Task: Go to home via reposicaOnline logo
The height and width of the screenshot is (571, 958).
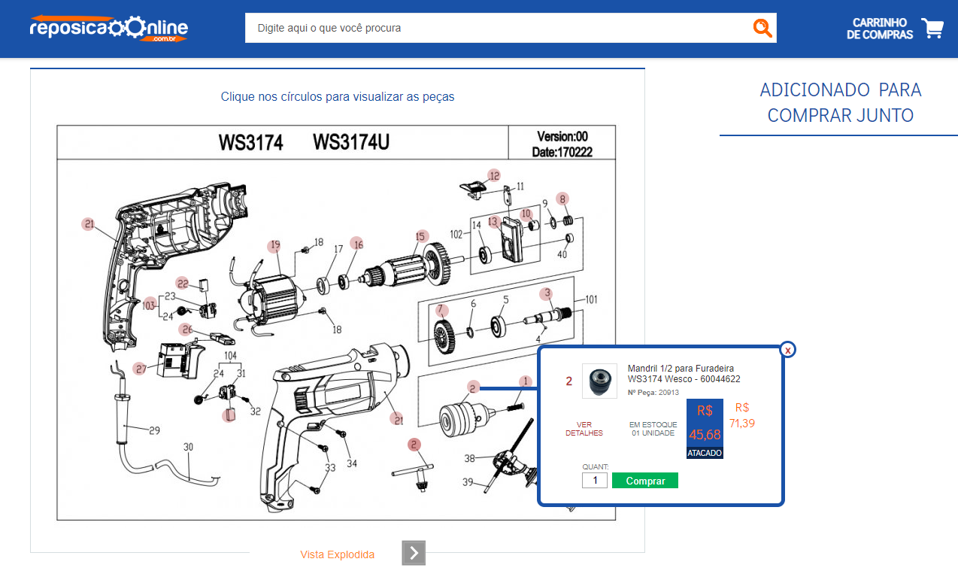Action: [x=109, y=29]
